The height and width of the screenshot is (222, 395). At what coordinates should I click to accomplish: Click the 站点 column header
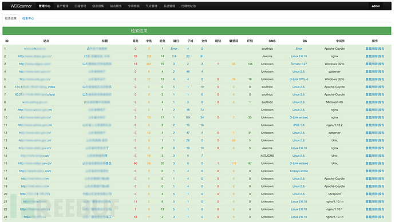(x=46, y=41)
